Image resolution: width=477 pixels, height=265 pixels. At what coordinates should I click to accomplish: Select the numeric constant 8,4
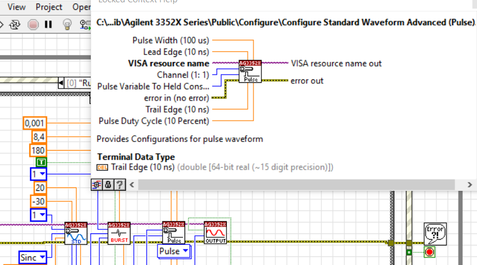(x=39, y=137)
